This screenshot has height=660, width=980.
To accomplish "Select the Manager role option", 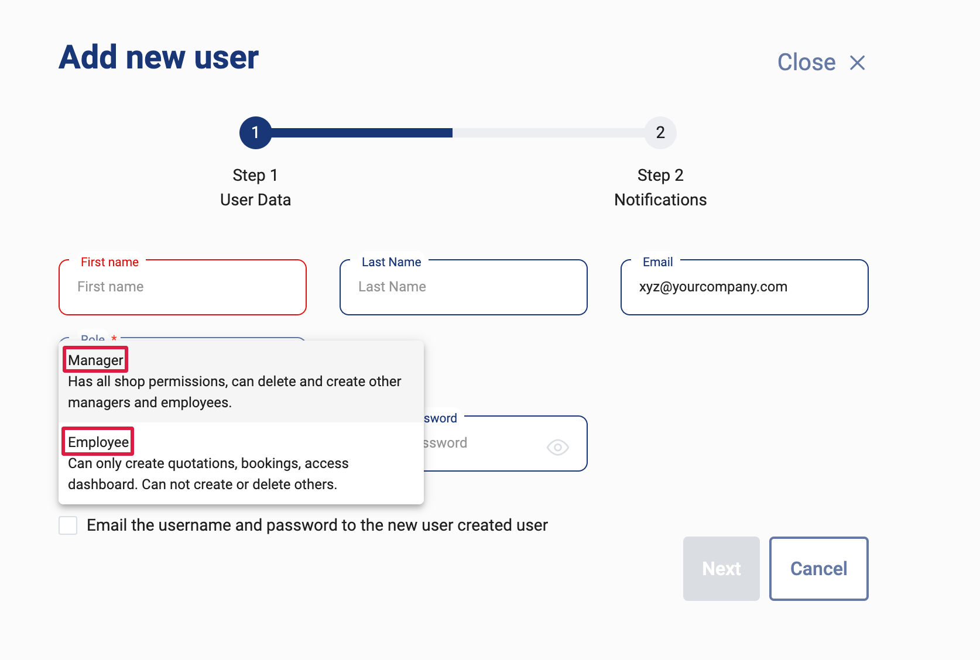I will pyautogui.click(x=241, y=381).
